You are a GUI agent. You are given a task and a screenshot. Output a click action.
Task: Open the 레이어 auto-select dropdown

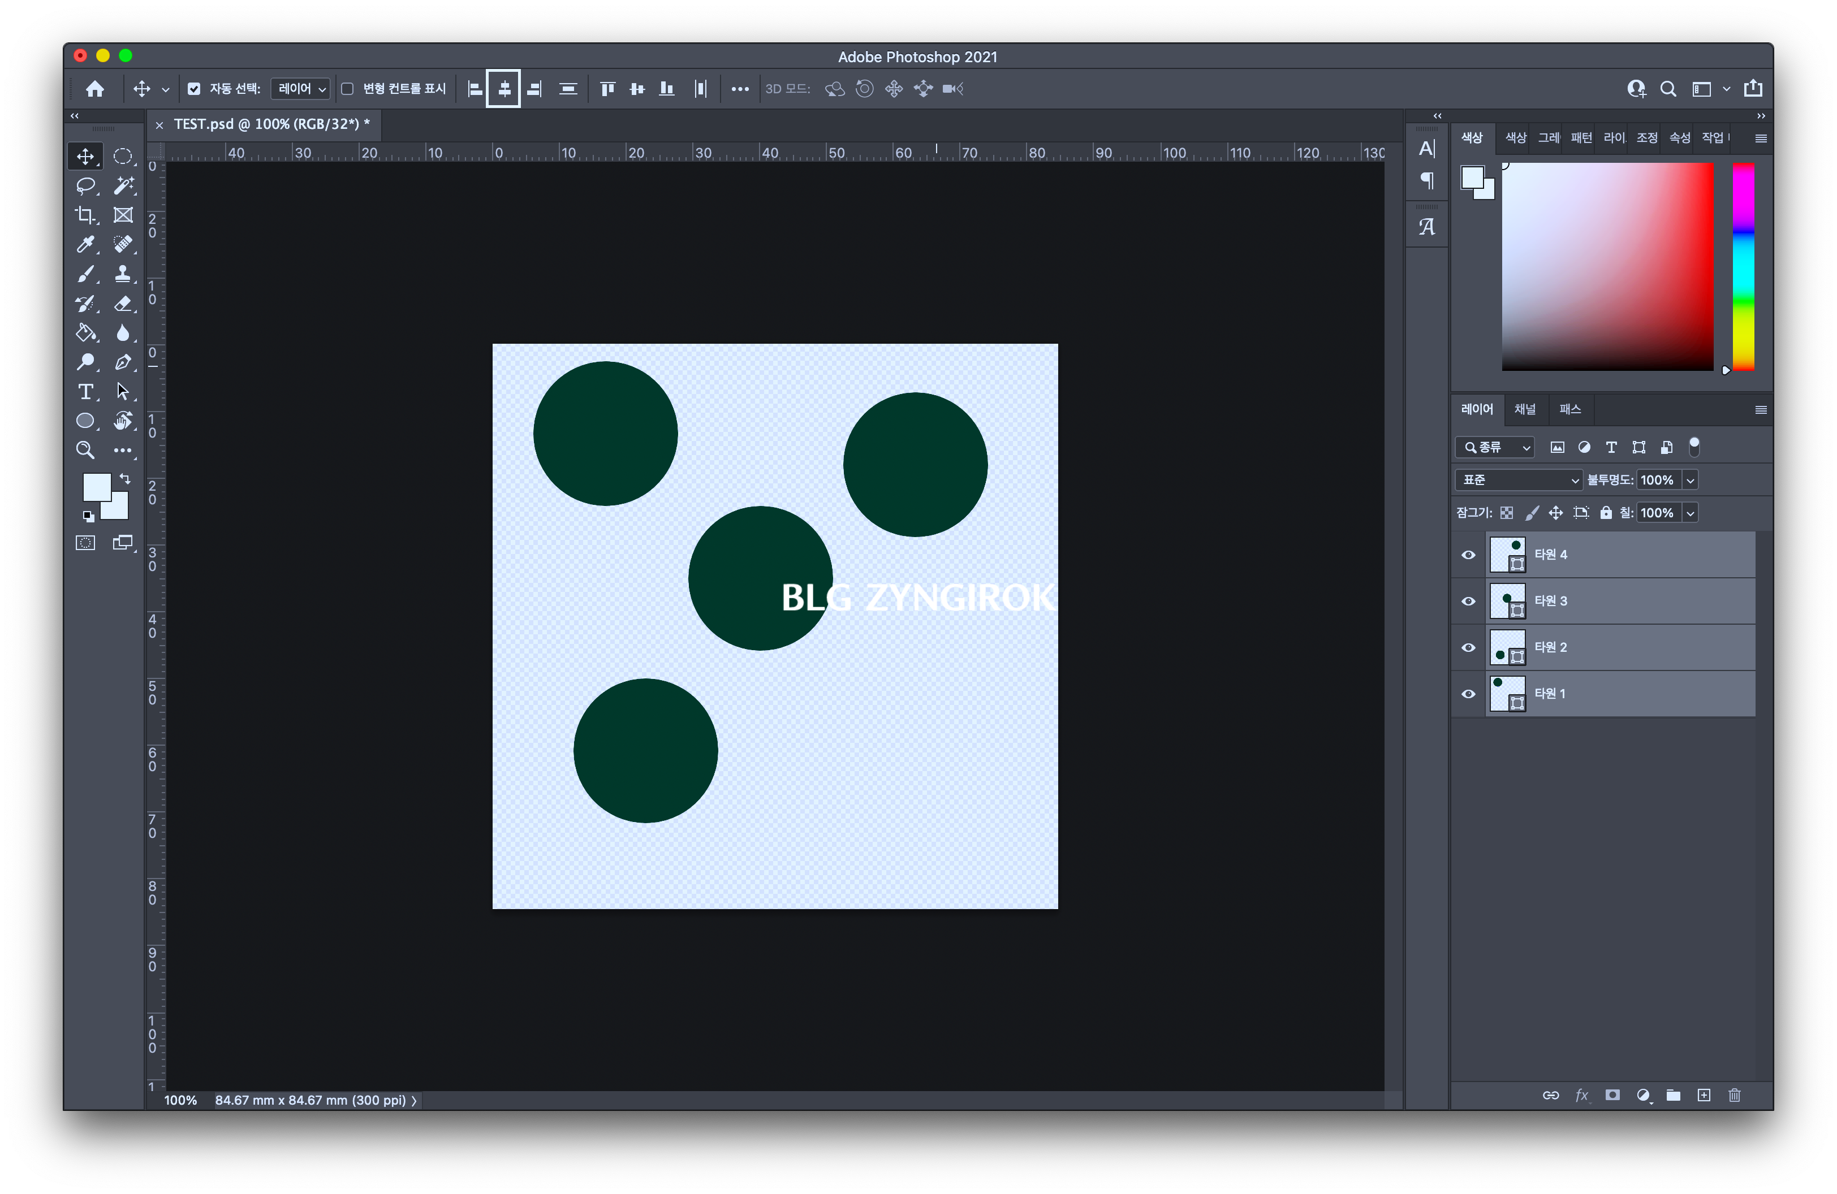tap(301, 89)
